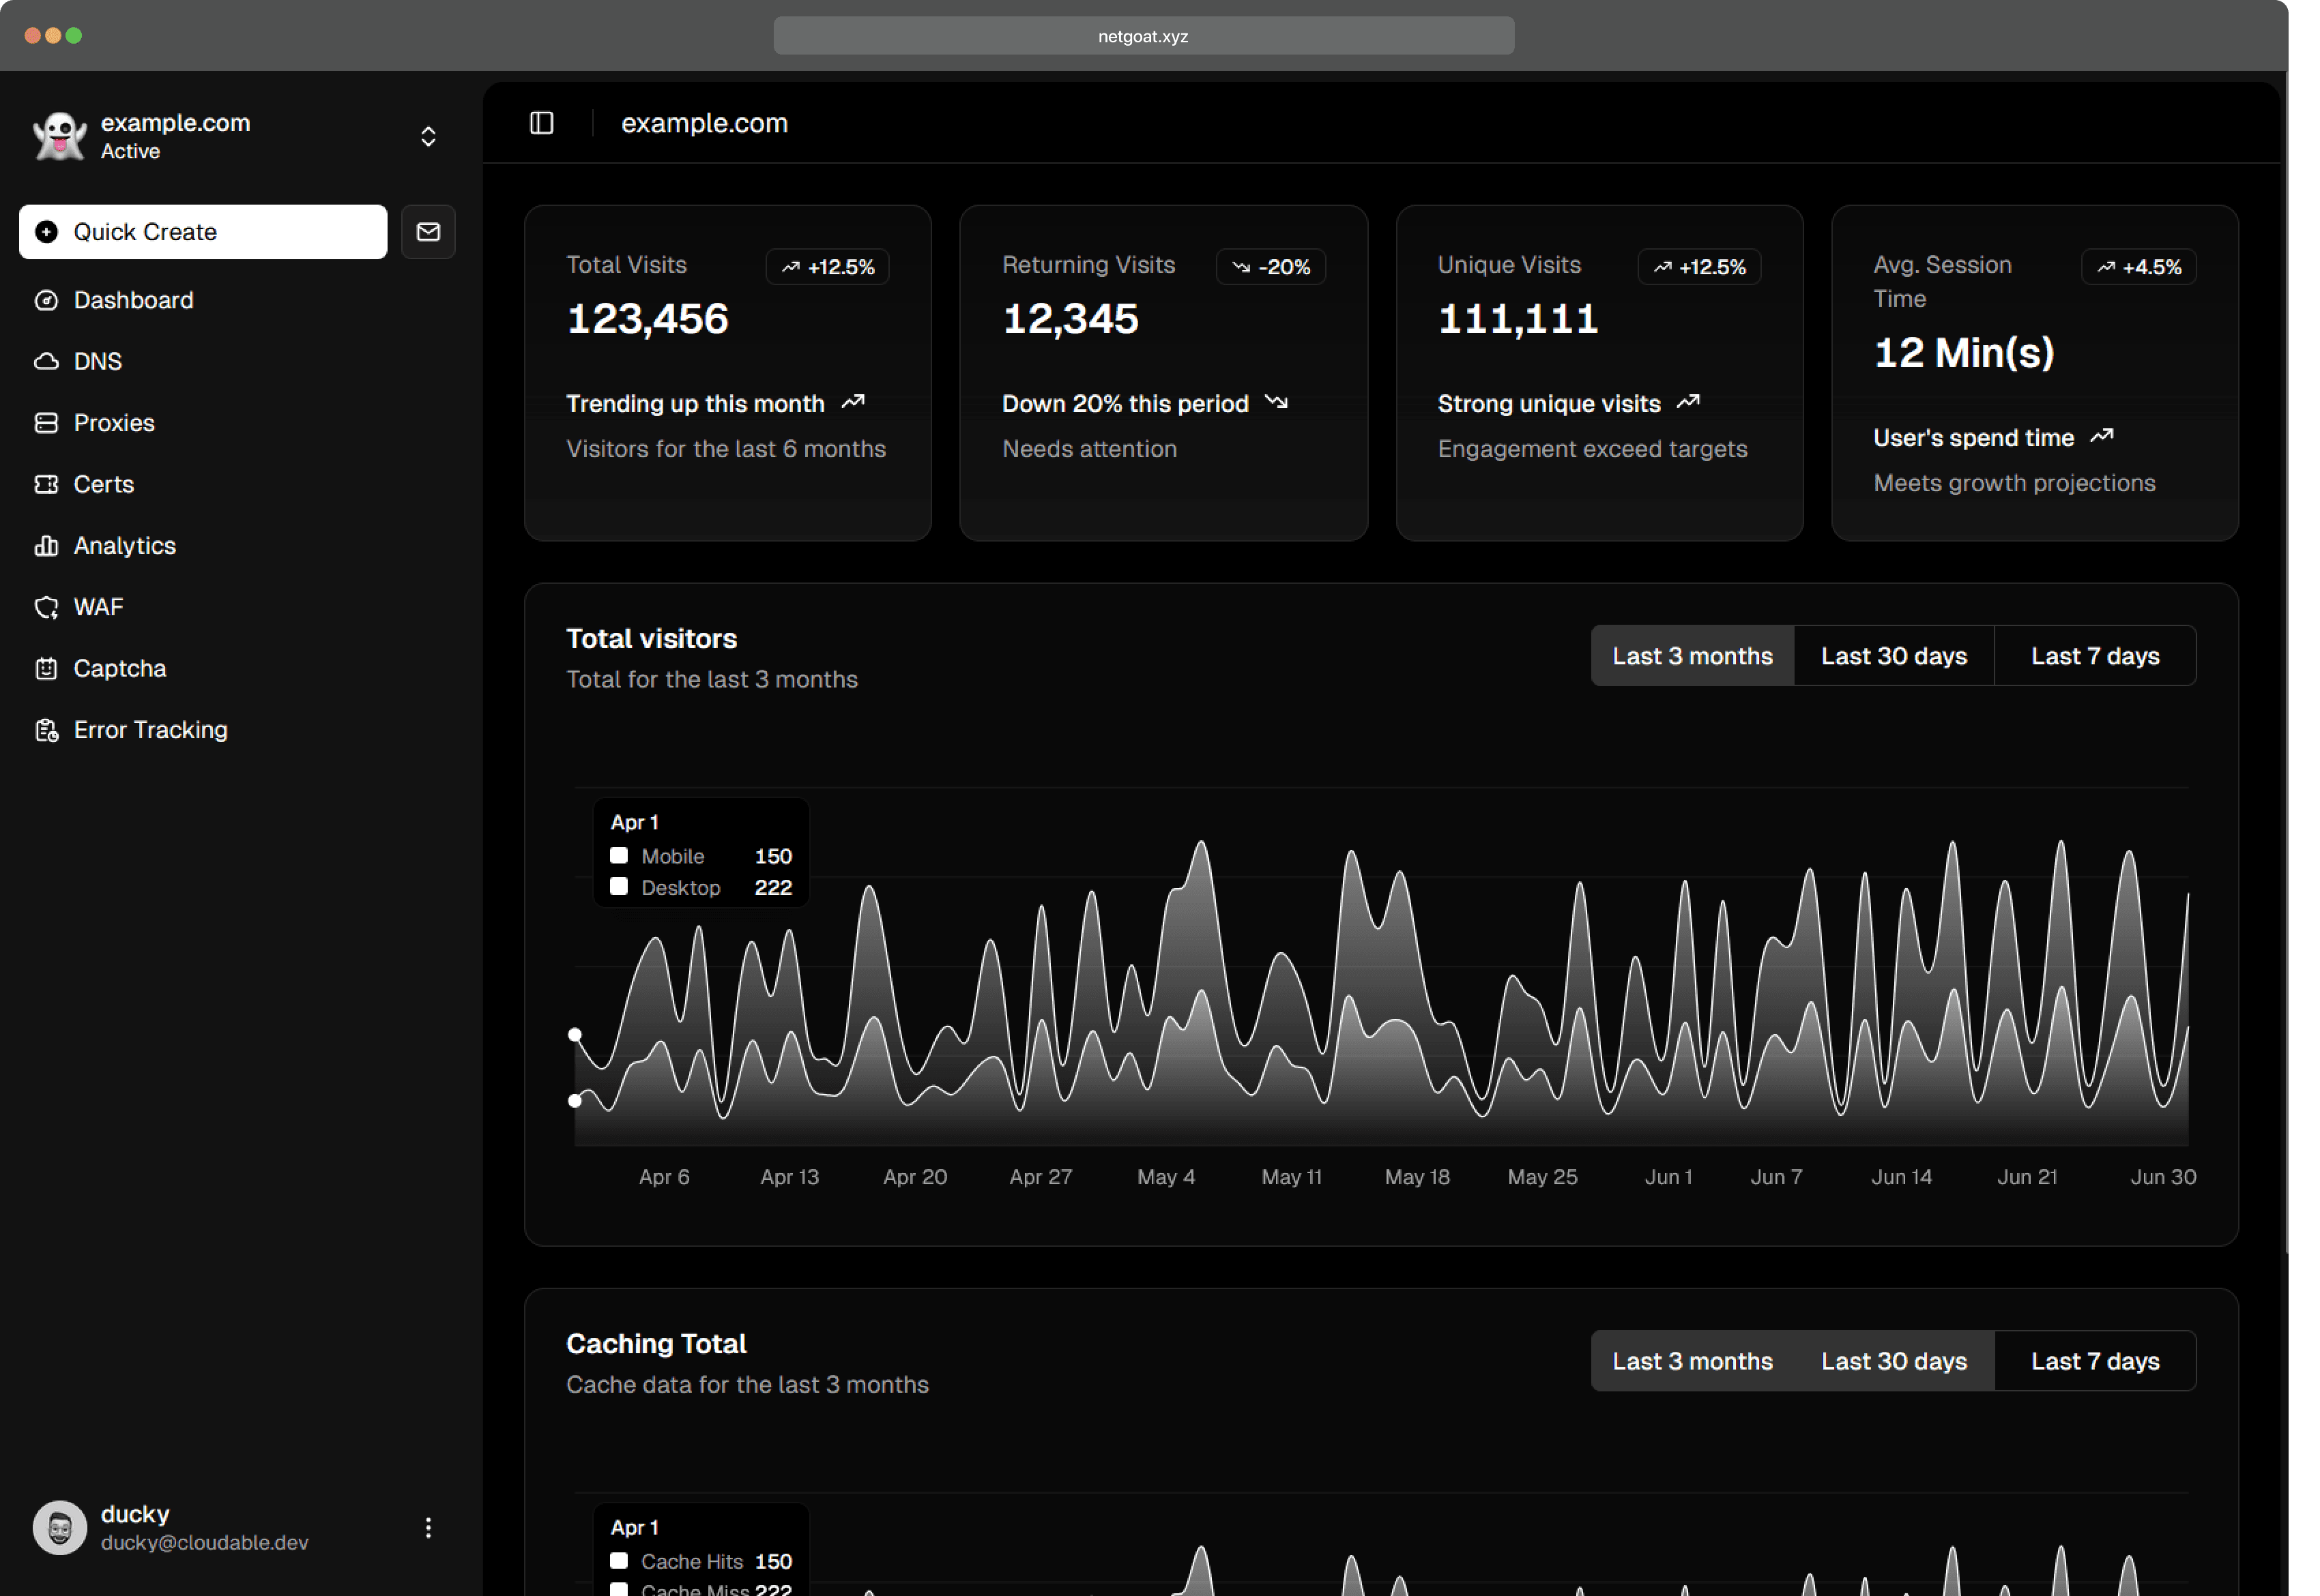This screenshot has width=2320, height=1596.
Task: Click ducky@cloudable.dev email text
Action: point(204,1542)
